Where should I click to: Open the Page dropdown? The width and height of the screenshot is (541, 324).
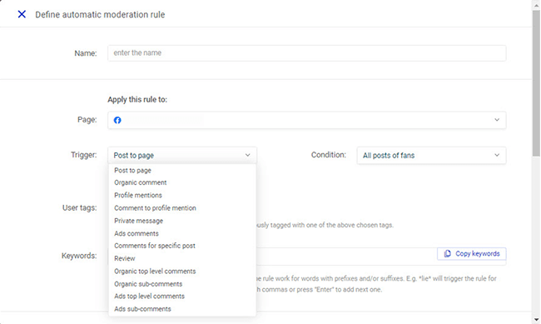pyautogui.click(x=307, y=120)
